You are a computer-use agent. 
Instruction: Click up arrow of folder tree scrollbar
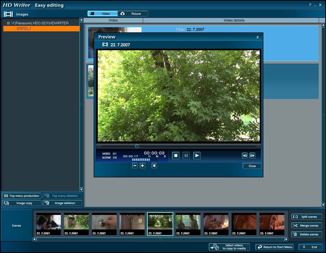click(x=81, y=20)
